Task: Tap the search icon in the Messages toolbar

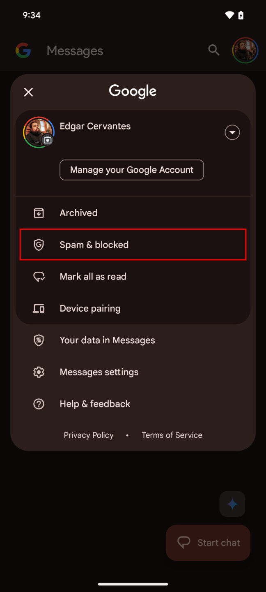Action: click(214, 50)
